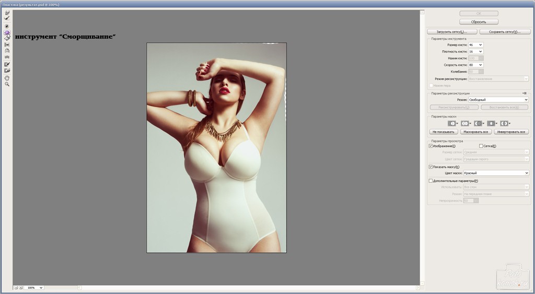Click the Параметры инструмента group label

click(x=448, y=39)
